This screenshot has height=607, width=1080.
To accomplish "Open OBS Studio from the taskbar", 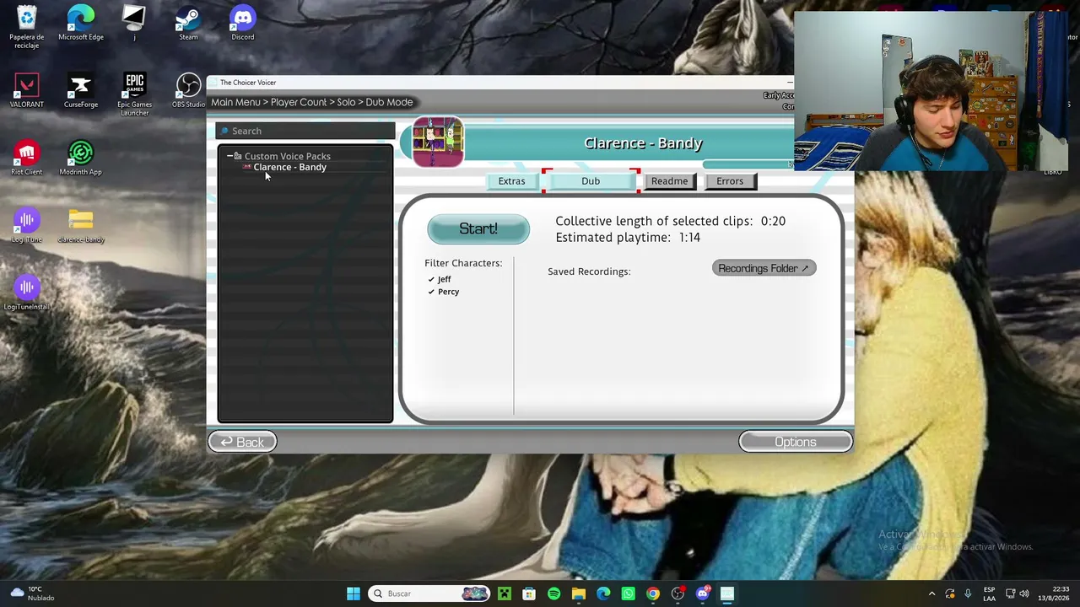I will pos(678,594).
